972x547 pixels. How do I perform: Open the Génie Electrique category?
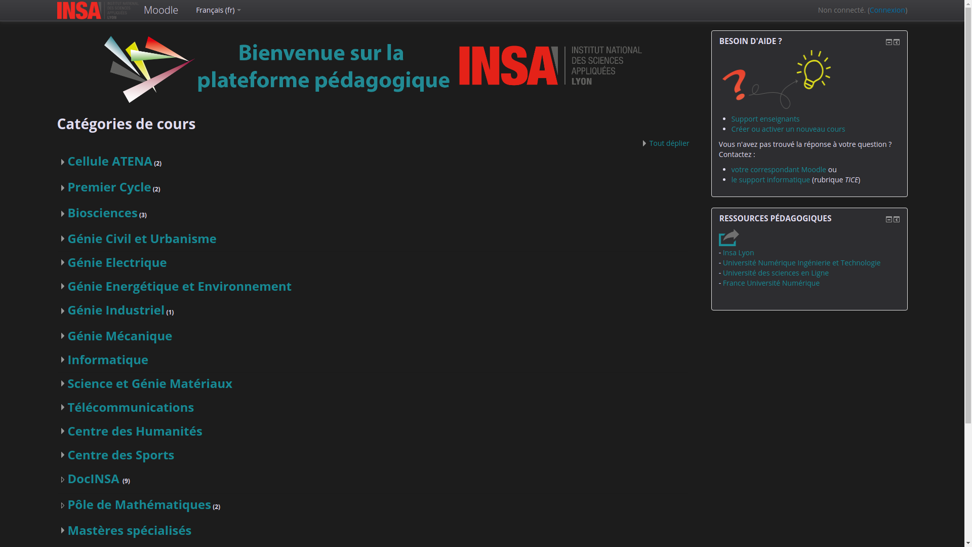click(117, 262)
